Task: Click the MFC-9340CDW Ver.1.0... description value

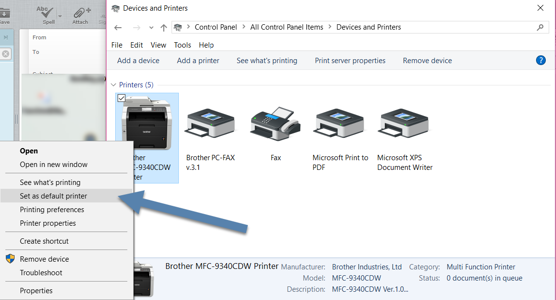Action: pyautogui.click(x=370, y=289)
